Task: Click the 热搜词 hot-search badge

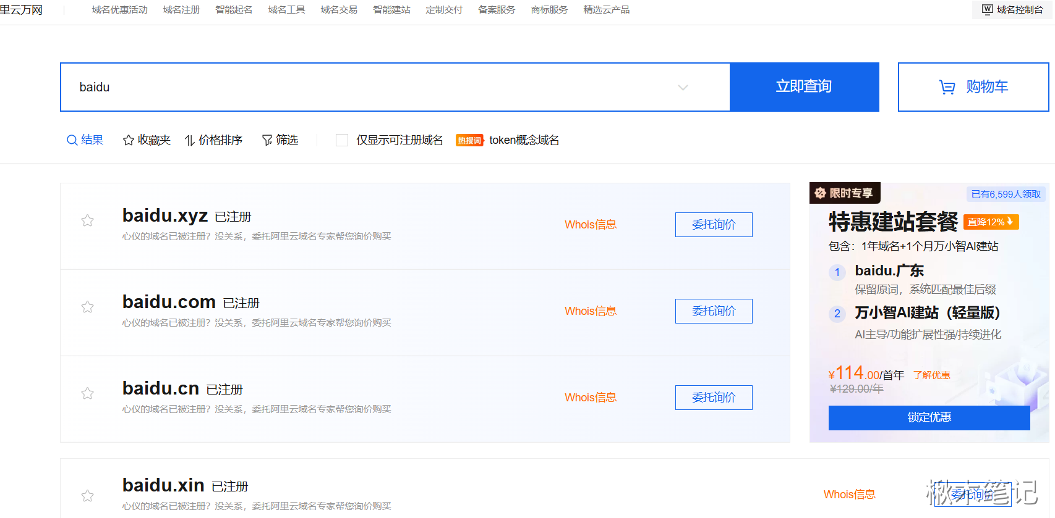Action: (x=469, y=140)
